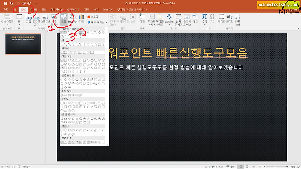
Task: Open 머리글/바닥글 header and footer
Action: 160,20
